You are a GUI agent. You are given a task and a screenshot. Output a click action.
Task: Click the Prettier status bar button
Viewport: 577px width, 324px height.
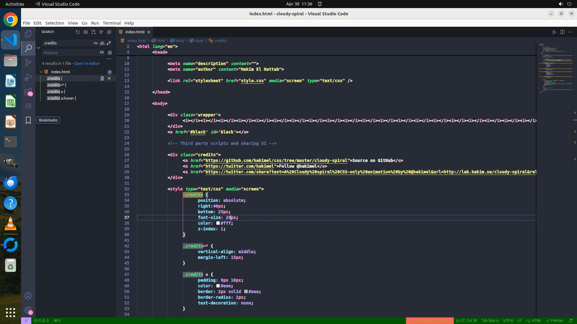(555, 321)
